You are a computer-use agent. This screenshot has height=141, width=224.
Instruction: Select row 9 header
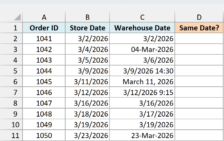point(11,114)
